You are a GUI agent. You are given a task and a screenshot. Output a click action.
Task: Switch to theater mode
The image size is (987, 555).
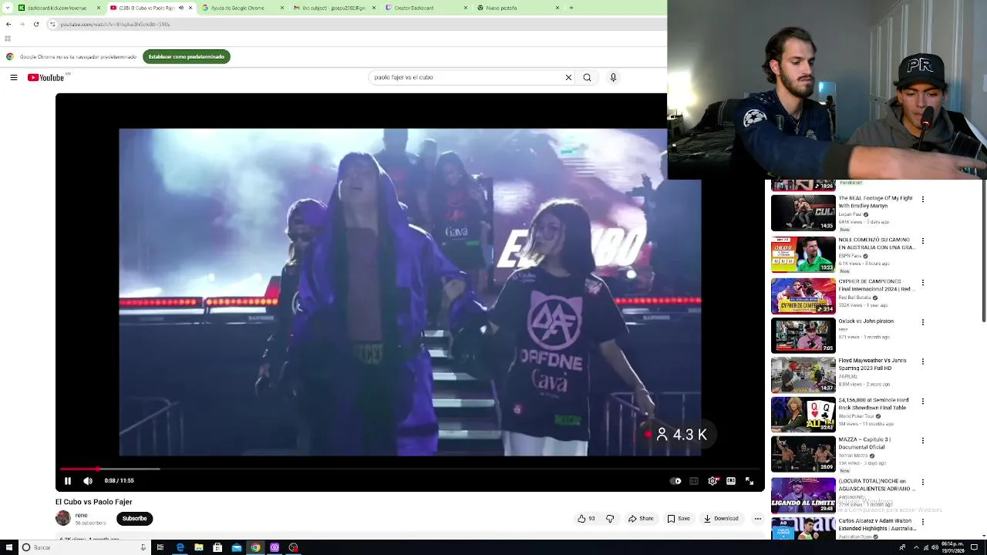(731, 481)
